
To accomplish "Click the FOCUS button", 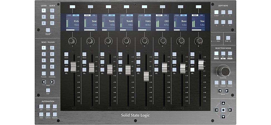I will [x=230, y=83].
